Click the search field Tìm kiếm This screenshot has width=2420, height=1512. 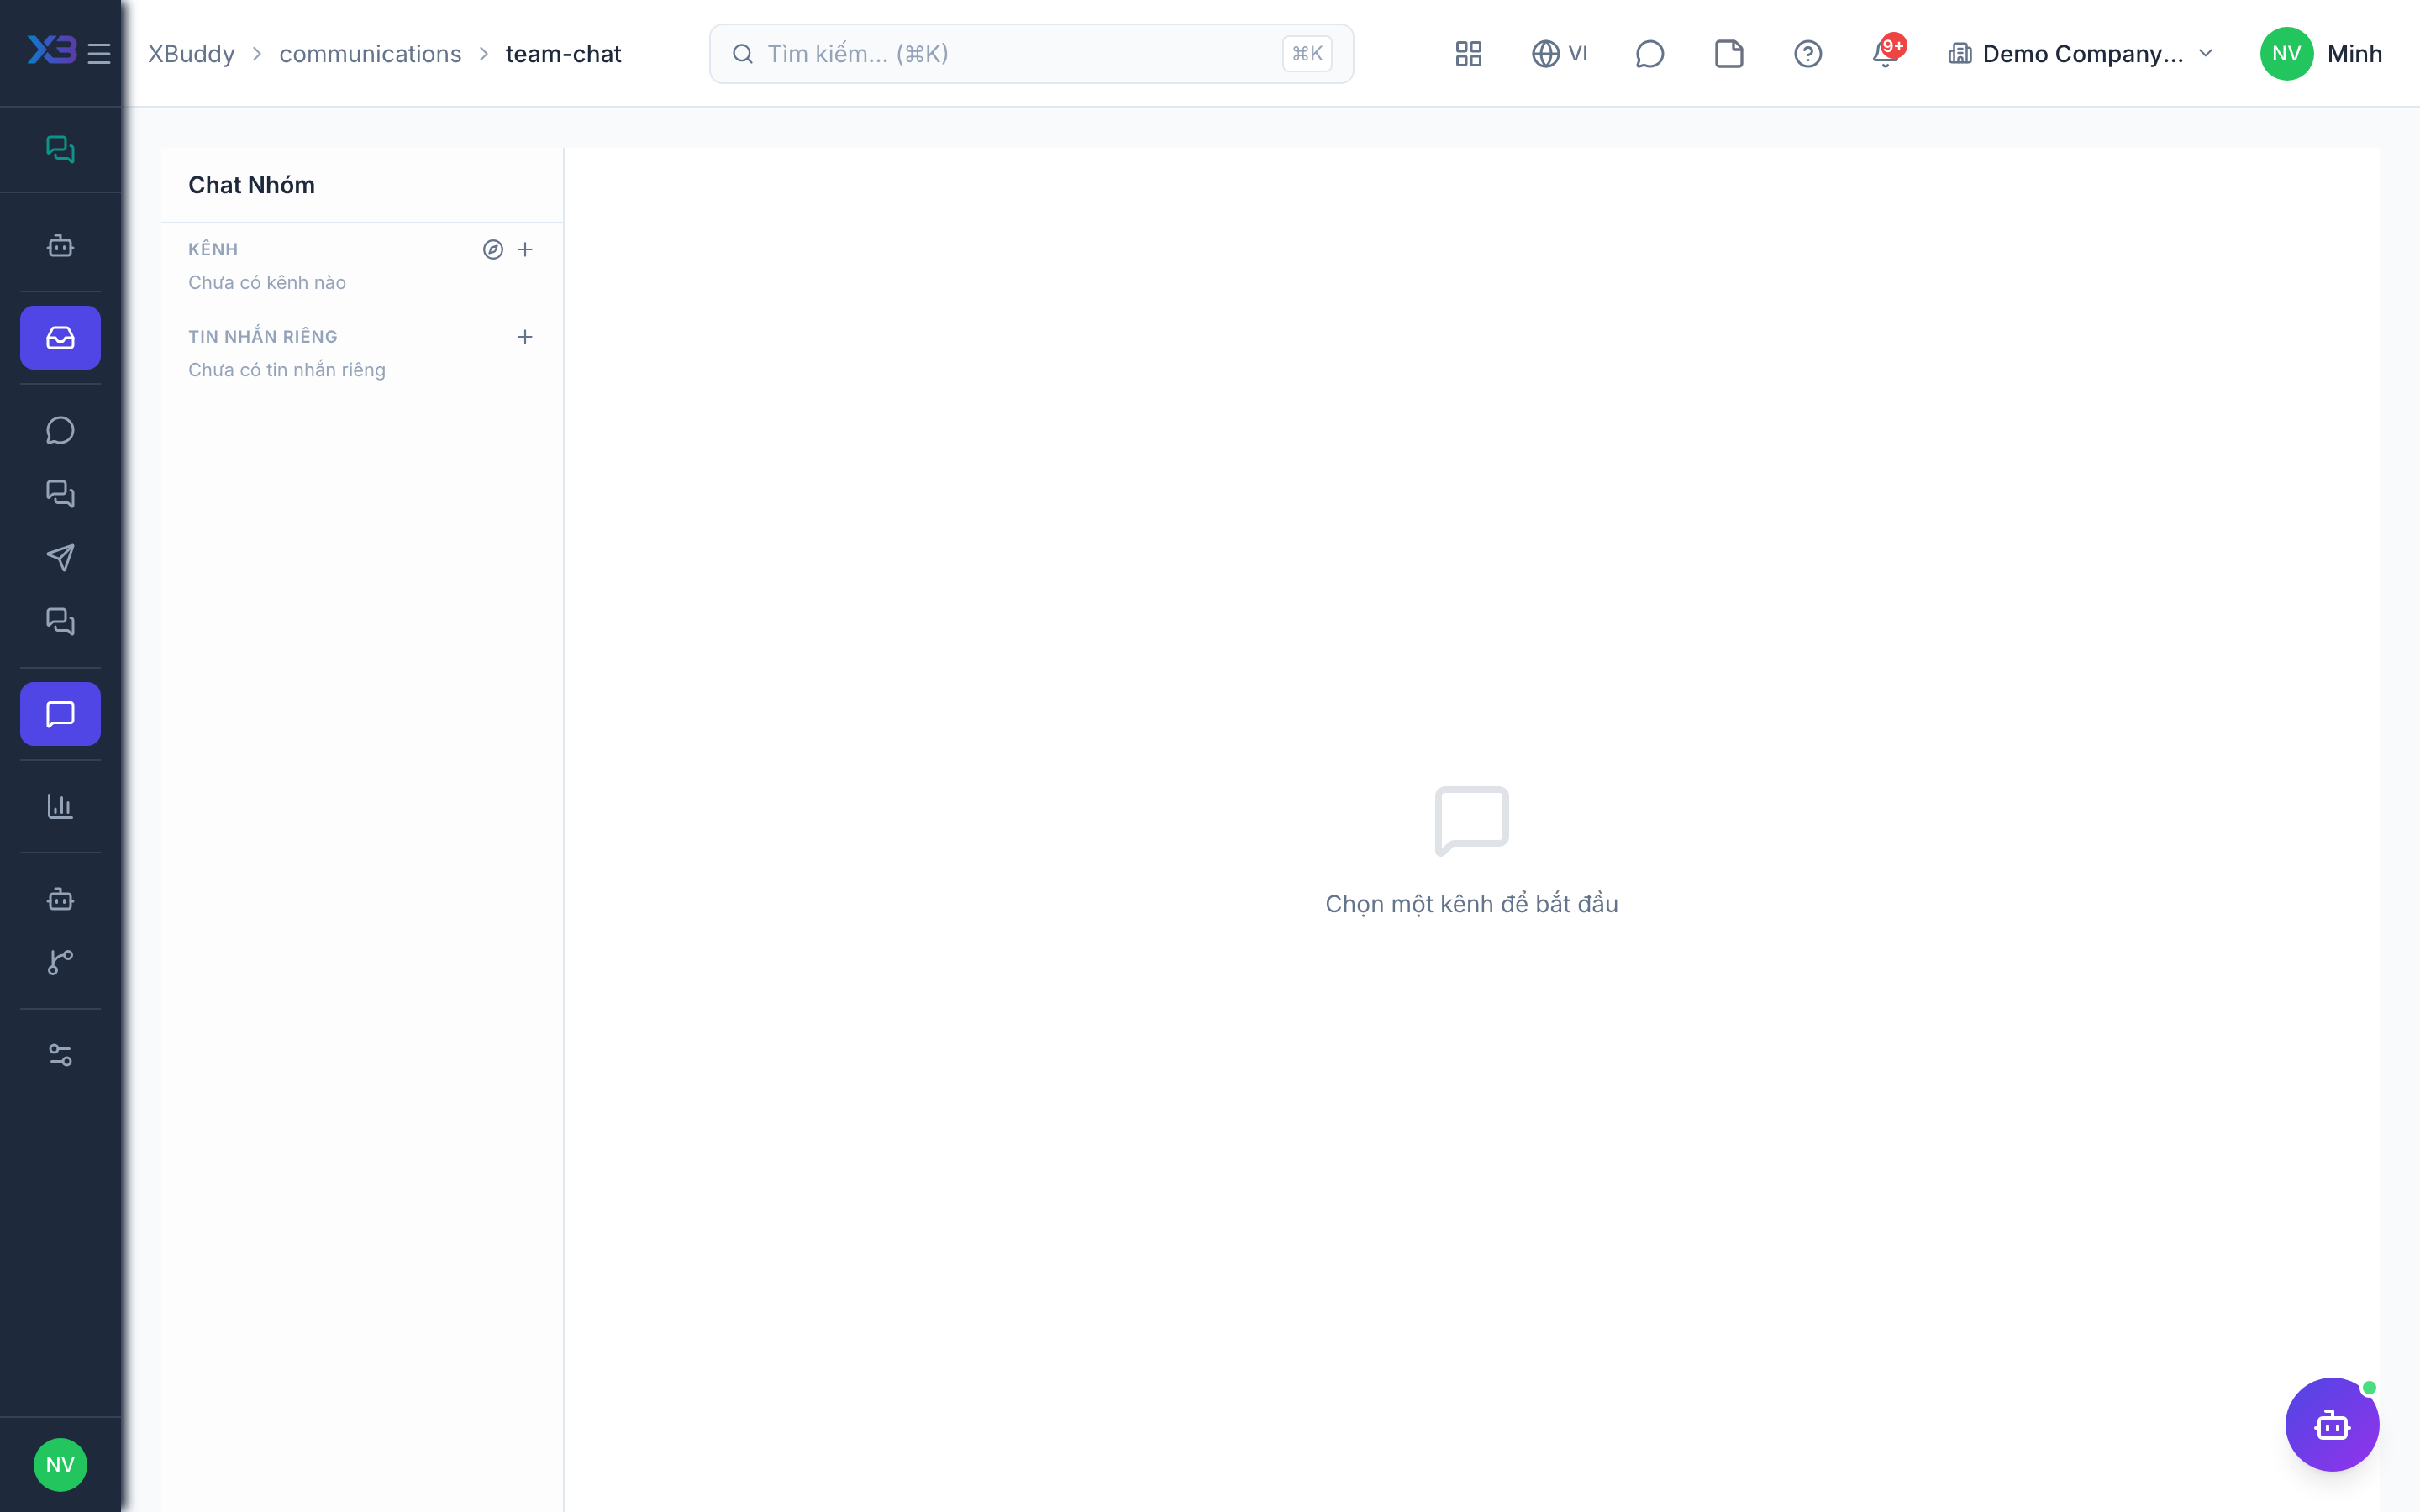(1031, 53)
